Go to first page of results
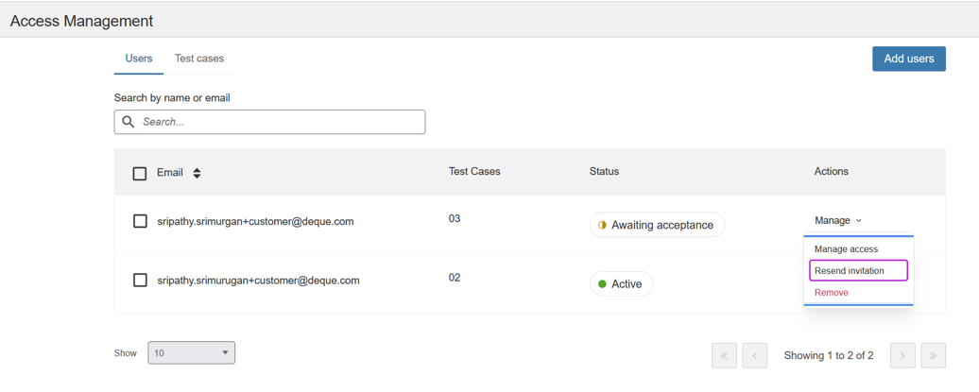Viewport: 979px width, 392px height. pyautogui.click(x=724, y=355)
